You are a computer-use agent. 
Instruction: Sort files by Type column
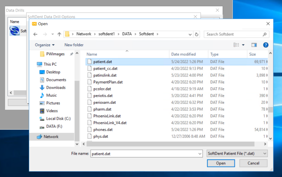[x=214, y=54]
